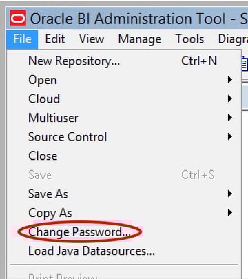
Task: Expand the Open submenu arrow
Action: click(x=229, y=80)
